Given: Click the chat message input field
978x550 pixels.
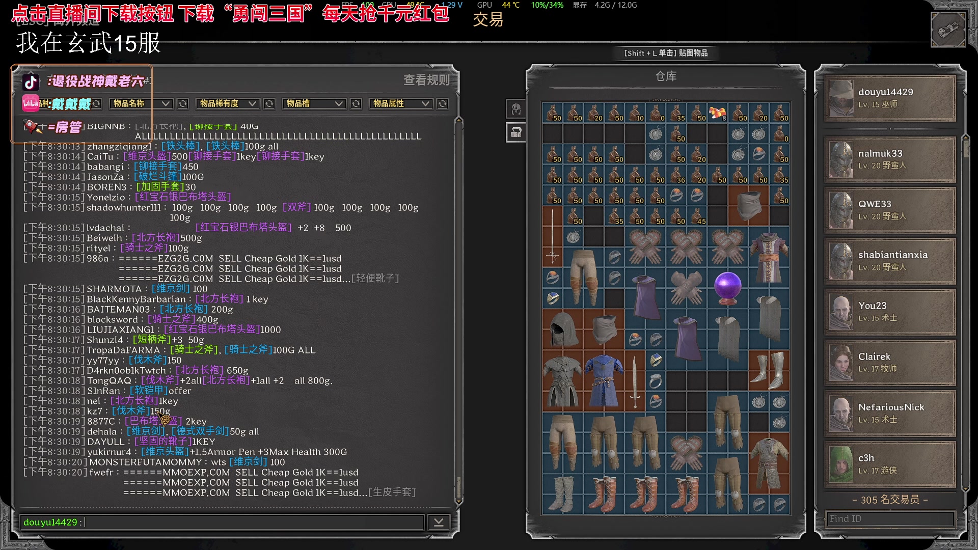Looking at the screenshot, I should point(222,522).
